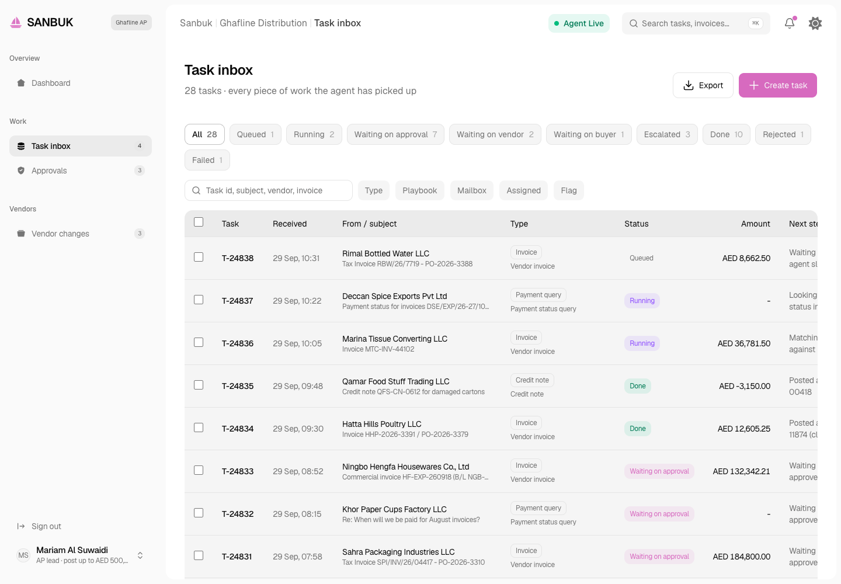The height and width of the screenshot is (584, 841).
Task: Click the Sanbuk sailboat logo
Action: coord(16,23)
